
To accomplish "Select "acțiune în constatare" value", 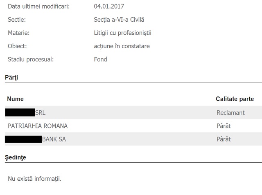I will coord(122,46).
